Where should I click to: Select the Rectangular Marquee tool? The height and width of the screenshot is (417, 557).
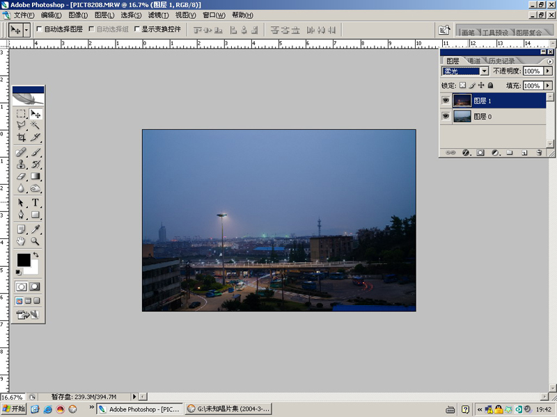click(21, 114)
